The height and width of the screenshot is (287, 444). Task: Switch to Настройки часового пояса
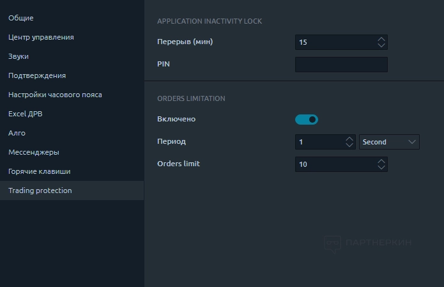click(55, 95)
